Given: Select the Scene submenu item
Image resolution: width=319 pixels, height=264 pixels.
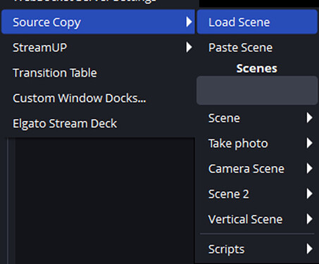Looking at the screenshot, I should tap(257, 118).
